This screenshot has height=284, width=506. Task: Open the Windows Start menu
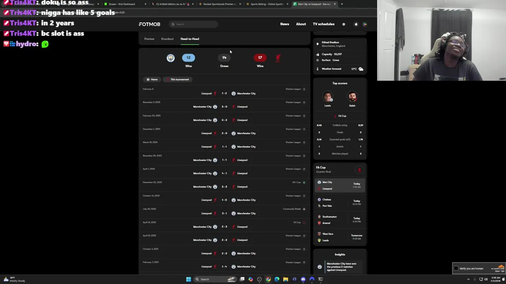click(x=189, y=279)
